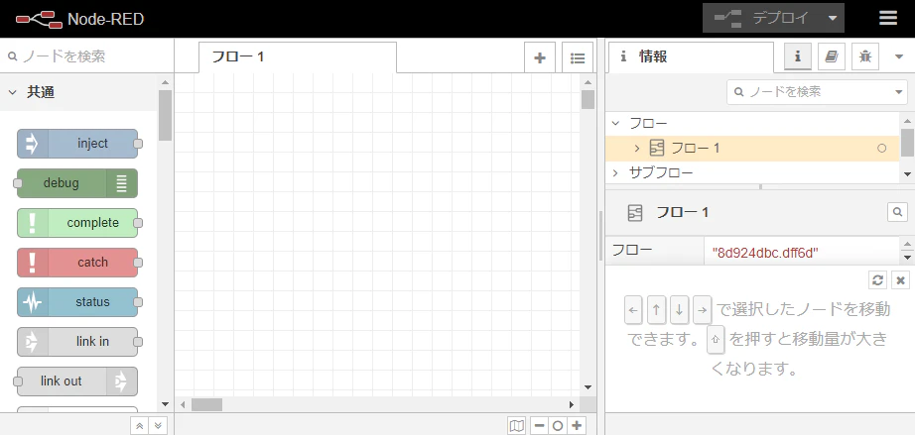
Task: Open the flow list button
Action: [578, 57]
